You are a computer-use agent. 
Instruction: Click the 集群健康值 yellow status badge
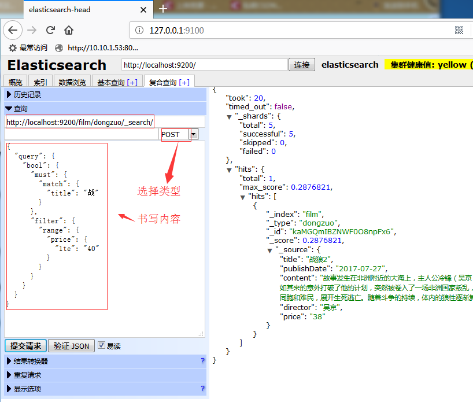pyautogui.click(x=428, y=65)
